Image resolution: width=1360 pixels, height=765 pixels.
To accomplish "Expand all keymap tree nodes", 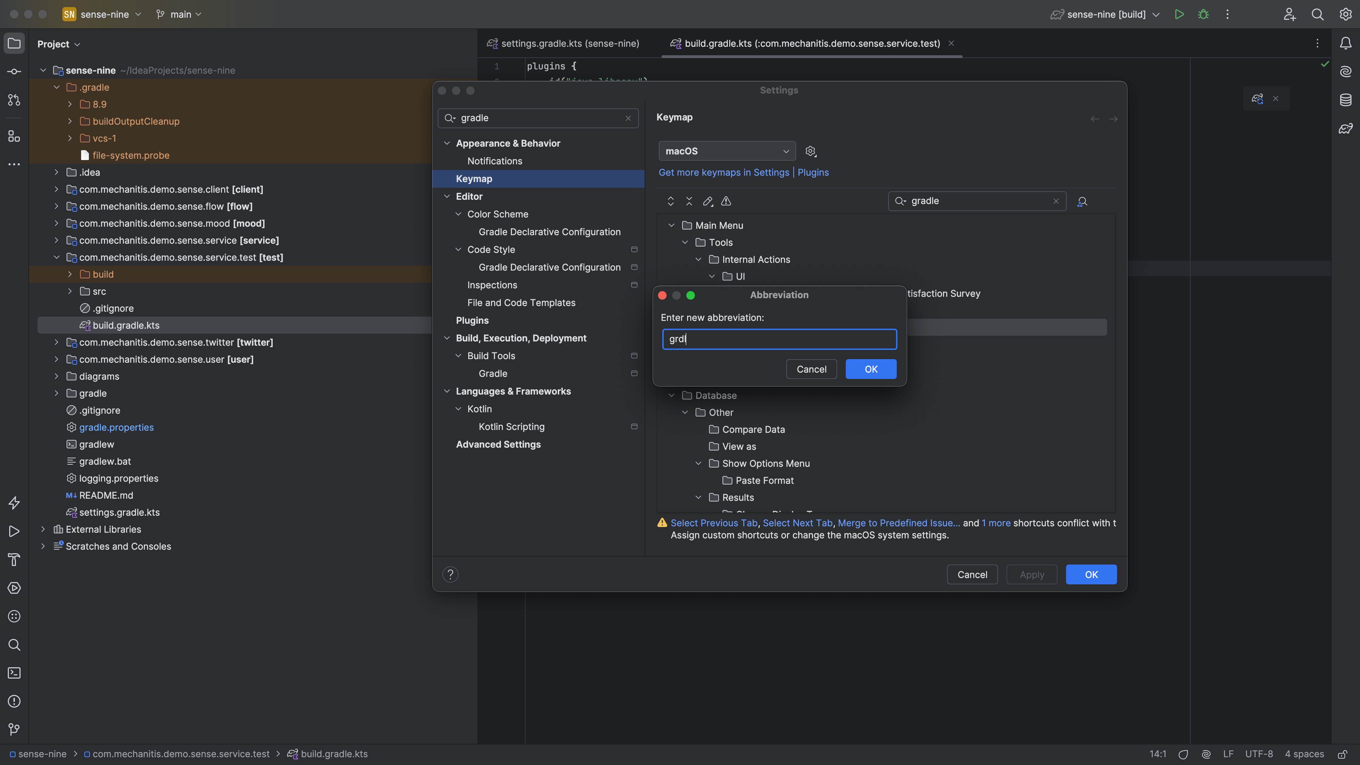I will pyautogui.click(x=670, y=201).
